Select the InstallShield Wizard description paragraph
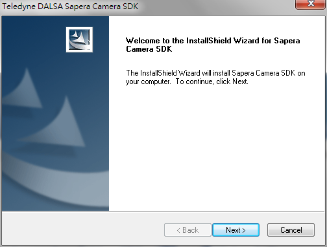Image resolution: width=327 pixels, height=247 pixels. (215, 77)
